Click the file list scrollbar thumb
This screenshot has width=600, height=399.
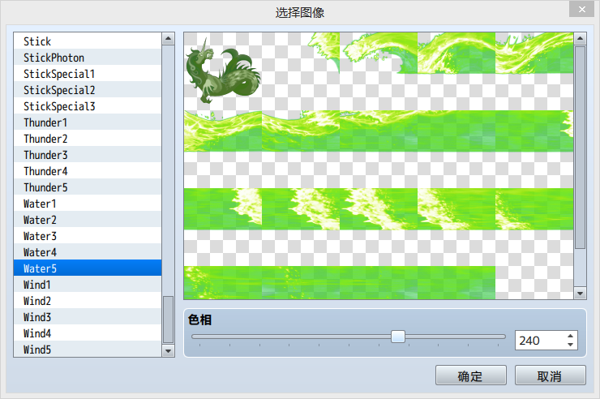(x=168, y=320)
